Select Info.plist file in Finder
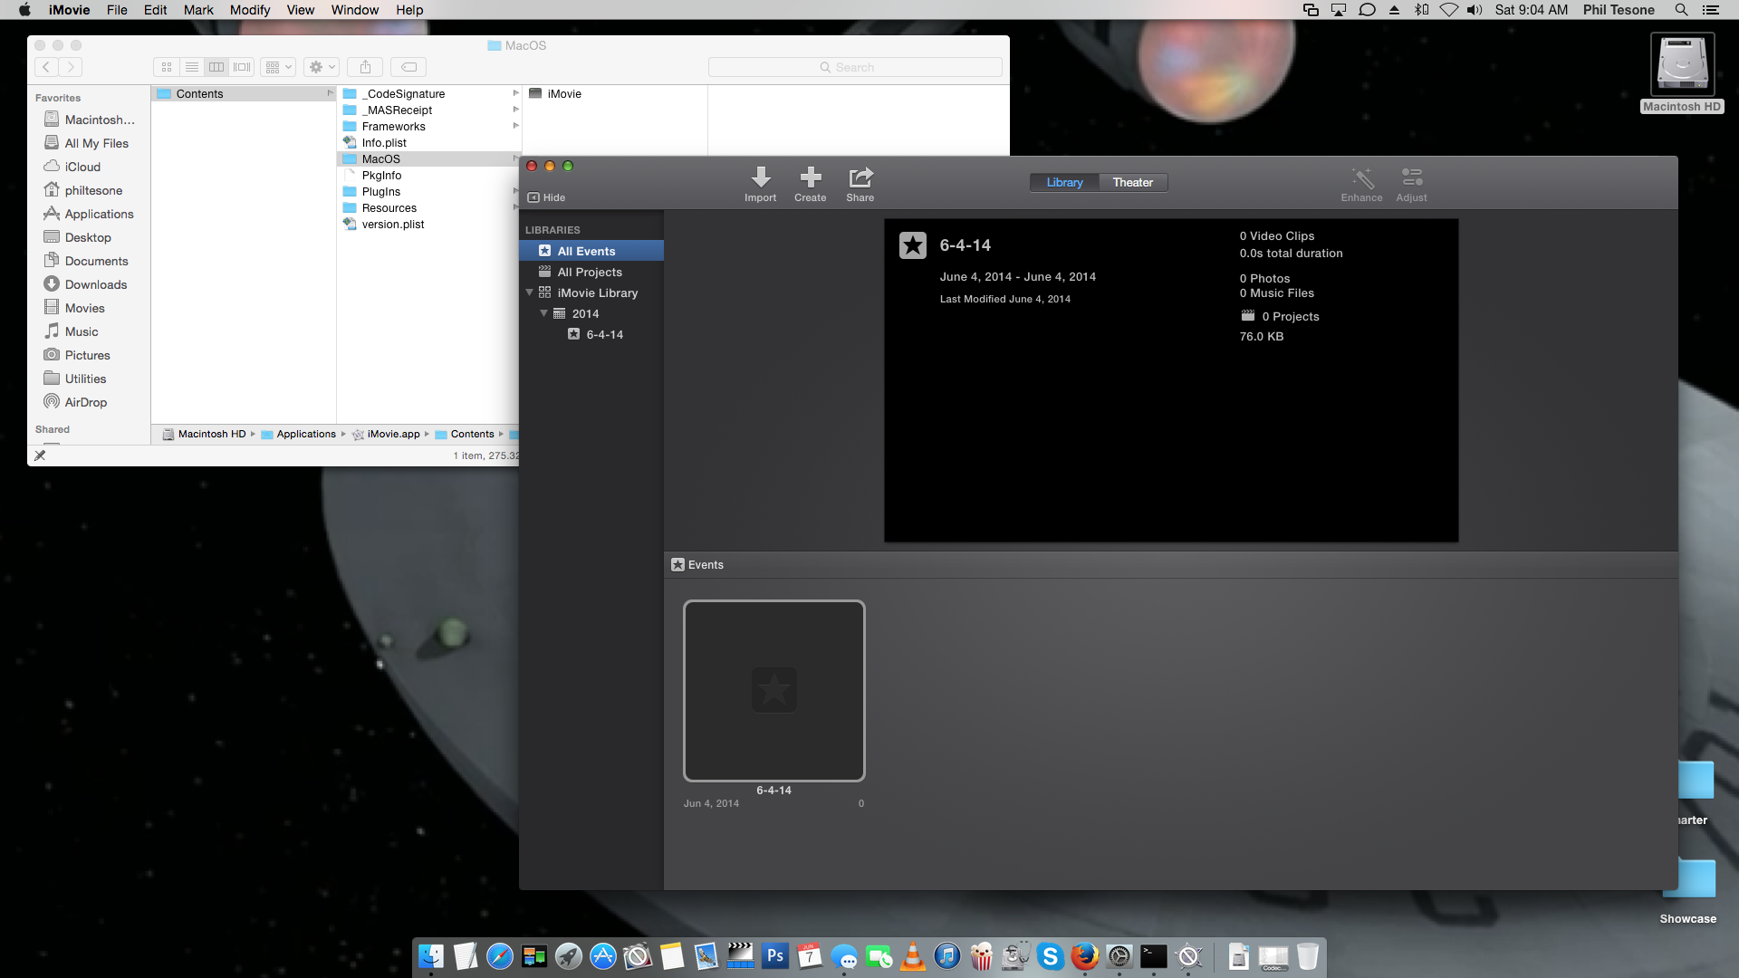The image size is (1739, 978). click(x=430, y=142)
